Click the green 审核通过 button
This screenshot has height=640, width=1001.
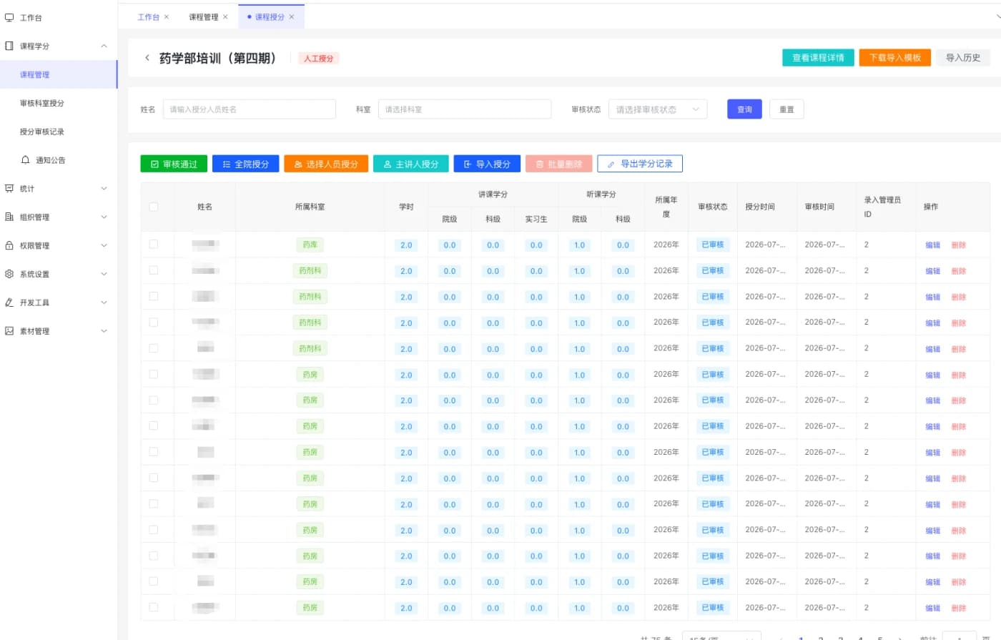pyautogui.click(x=174, y=164)
